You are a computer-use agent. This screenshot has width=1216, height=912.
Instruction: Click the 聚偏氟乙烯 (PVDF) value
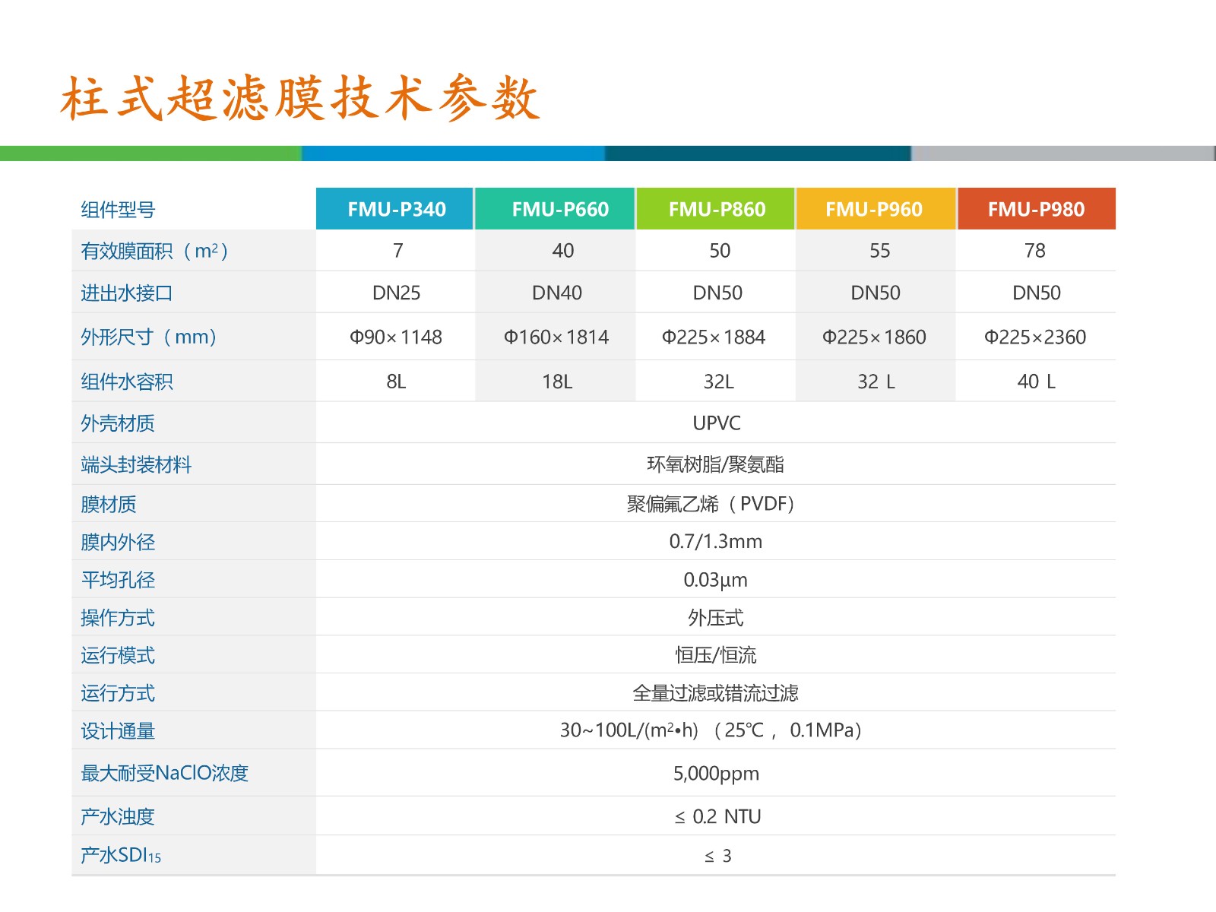(711, 504)
